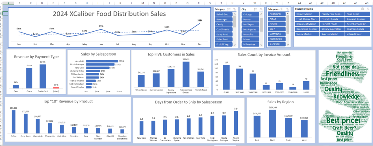Click Salesperson slicer scroll-up arrow
The width and height of the screenshot is (373, 146).
click(287, 14)
